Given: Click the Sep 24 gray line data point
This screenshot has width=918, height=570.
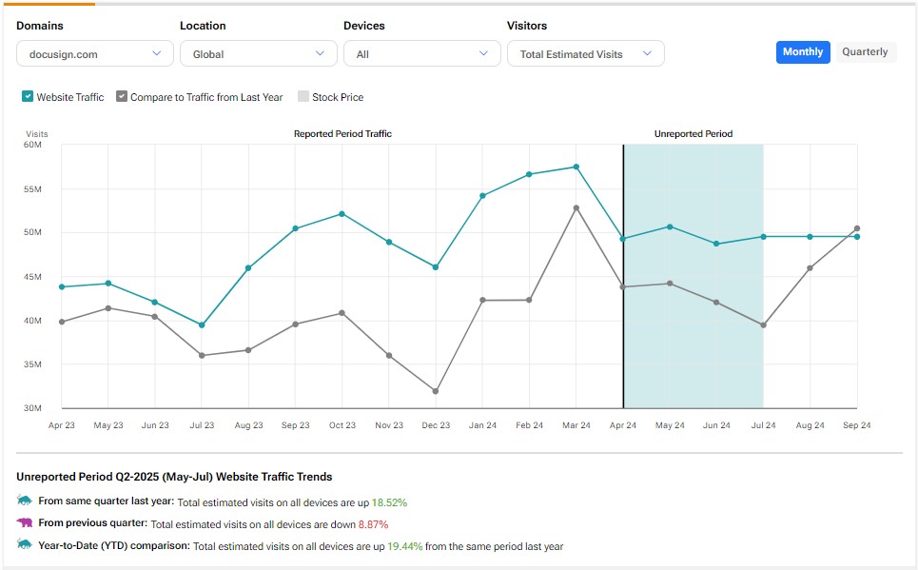Looking at the screenshot, I should click(857, 228).
